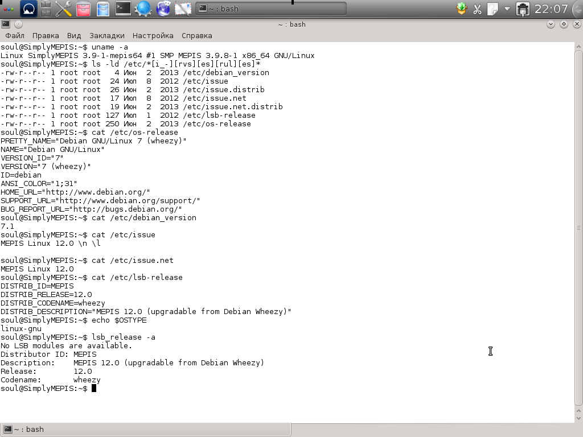Click the BUG_REPORT_URL line
Viewport: 583px width, 437px height.
tap(91, 209)
